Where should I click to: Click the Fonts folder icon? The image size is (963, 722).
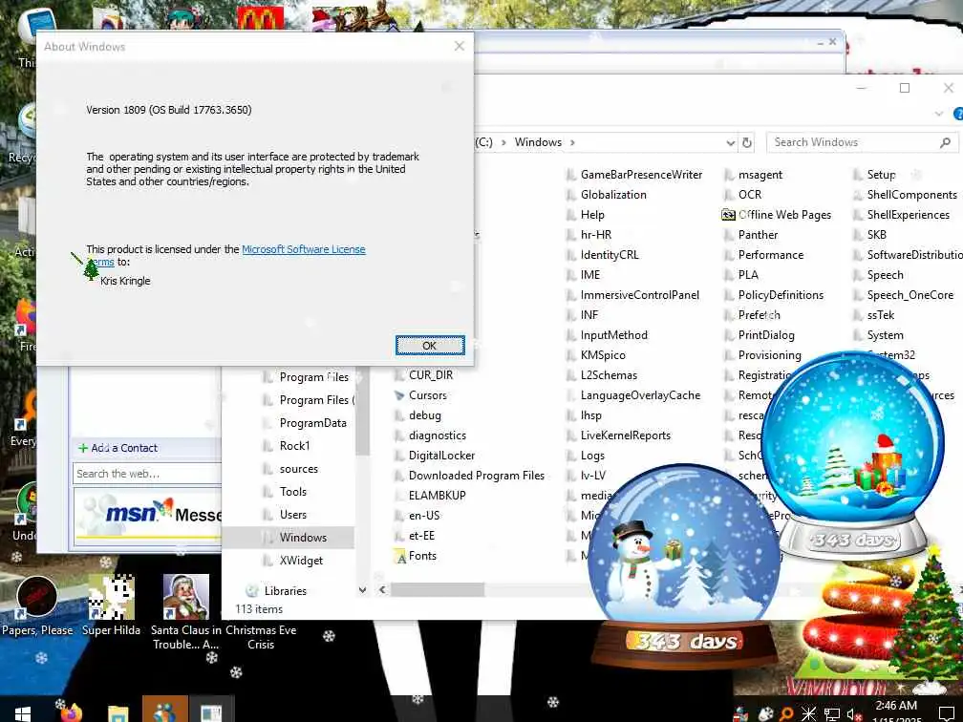[x=399, y=556]
